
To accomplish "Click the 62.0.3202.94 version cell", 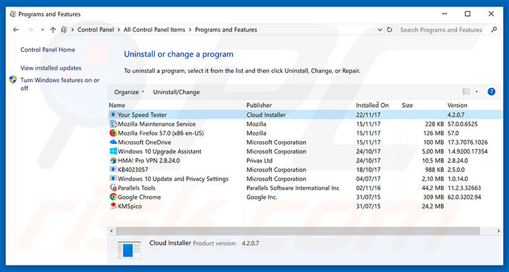I will [464, 197].
